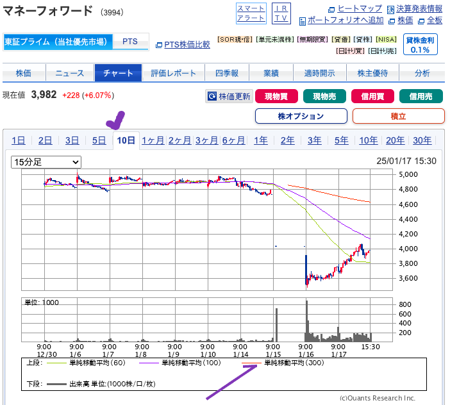450x405 pixels.
Task: Switch to the 株価 tab
Action: 24,73
